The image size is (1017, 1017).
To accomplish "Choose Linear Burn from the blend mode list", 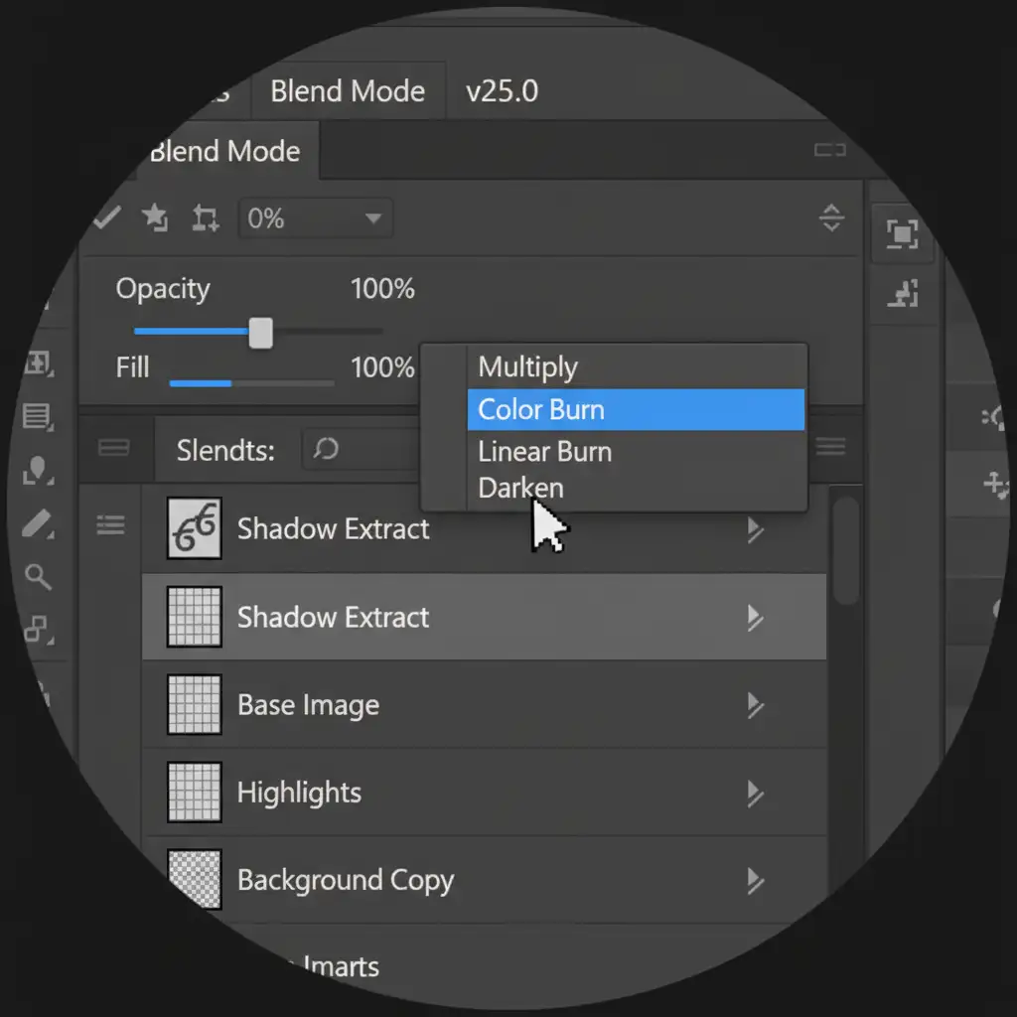I will coord(544,452).
